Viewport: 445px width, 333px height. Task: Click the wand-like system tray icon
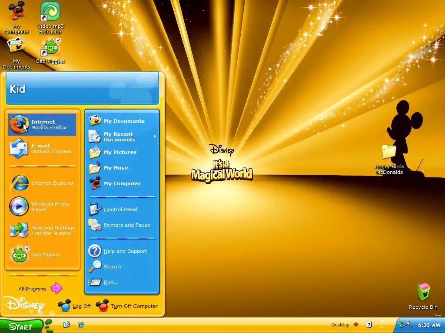409,324
